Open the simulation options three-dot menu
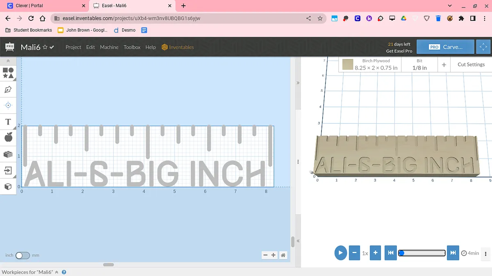This screenshot has height=276, width=492. [486, 253]
